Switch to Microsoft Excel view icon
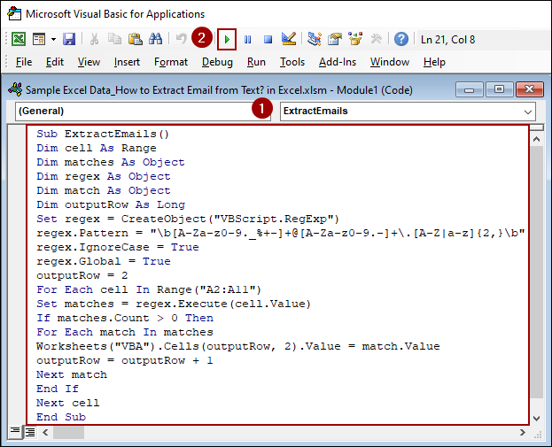 (x=19, y=39)
